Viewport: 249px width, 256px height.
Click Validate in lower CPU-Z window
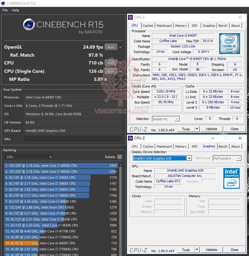[x=211, y=250]
